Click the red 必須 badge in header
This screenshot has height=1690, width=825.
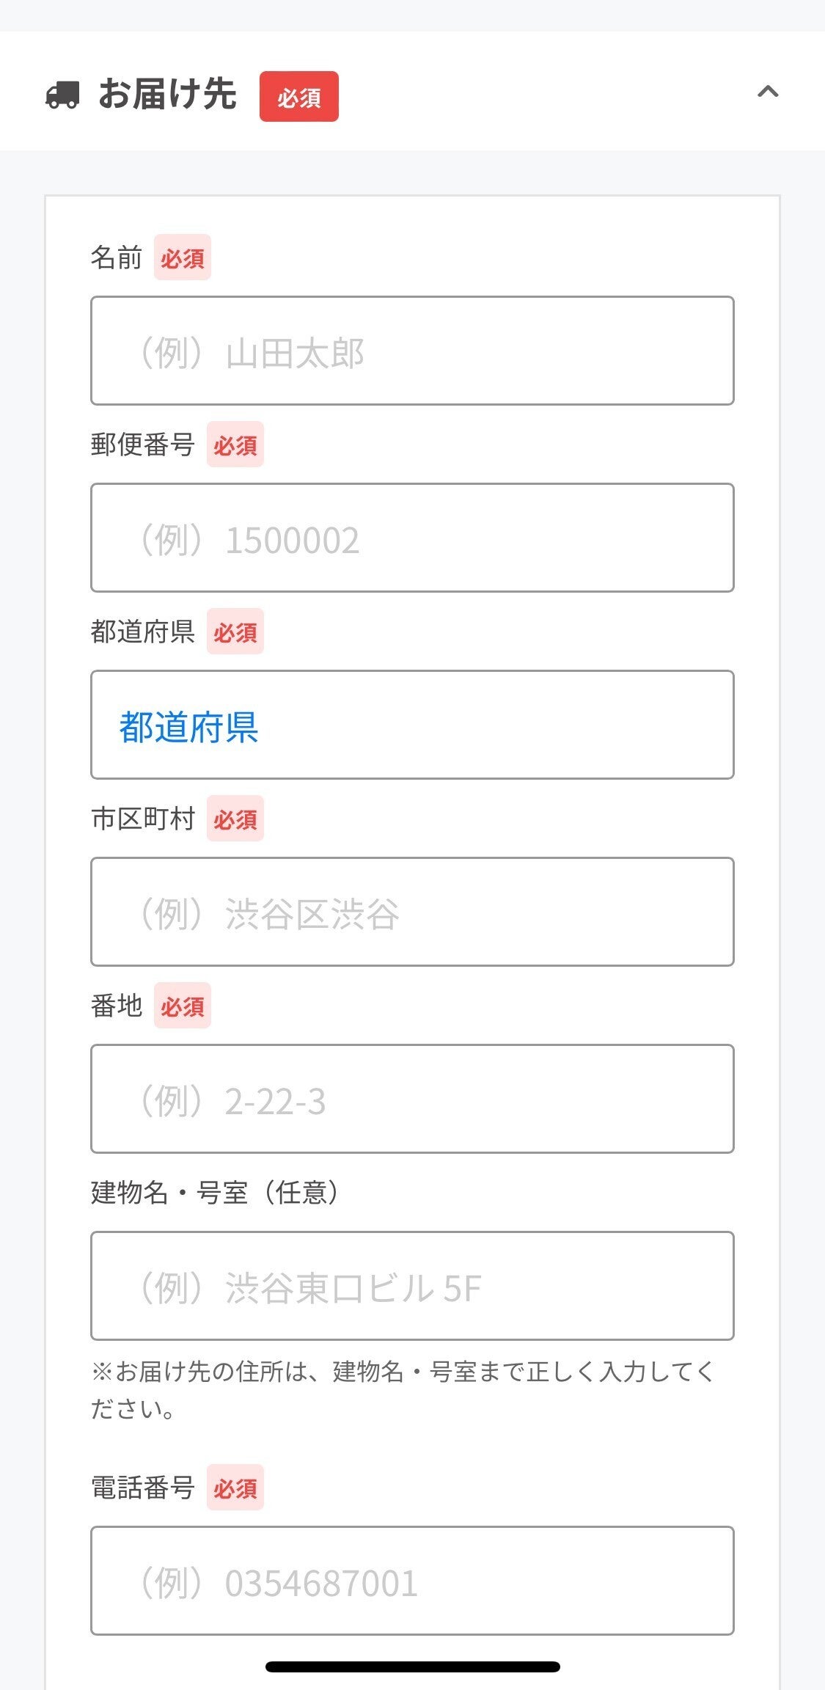pyautogui.click(x=298, y=96)
